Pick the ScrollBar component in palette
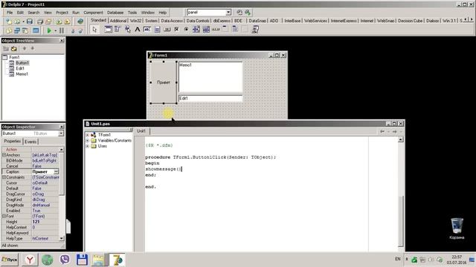Screen dimensions: 476x267 216,30
